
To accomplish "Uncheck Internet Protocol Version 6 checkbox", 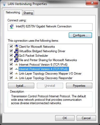I will click(x=11, y=64).
